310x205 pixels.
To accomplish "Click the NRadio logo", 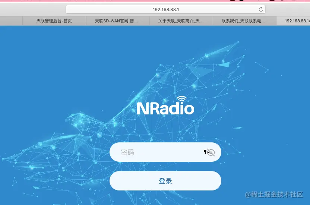I will tap(165, 105).
